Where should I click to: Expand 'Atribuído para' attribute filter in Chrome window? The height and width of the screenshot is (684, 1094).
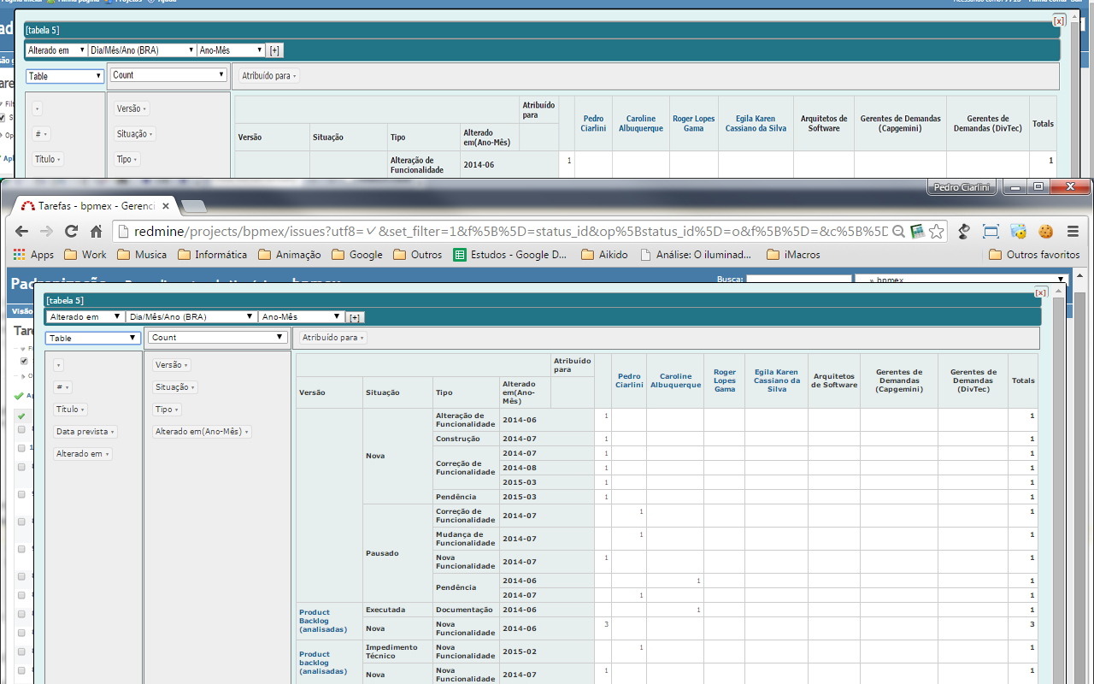tap(333, 338)
